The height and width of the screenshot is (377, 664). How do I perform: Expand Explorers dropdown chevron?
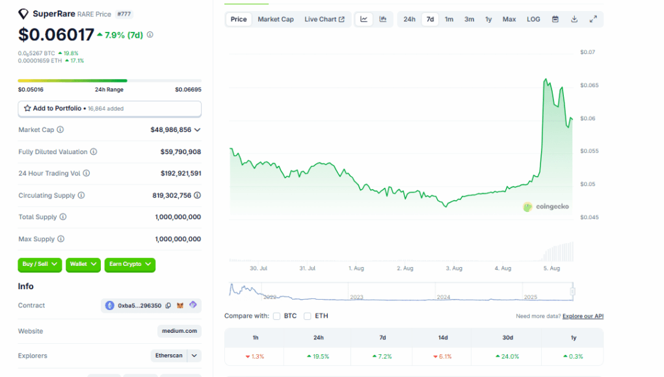pyautogui.click(x=194, y=356)
